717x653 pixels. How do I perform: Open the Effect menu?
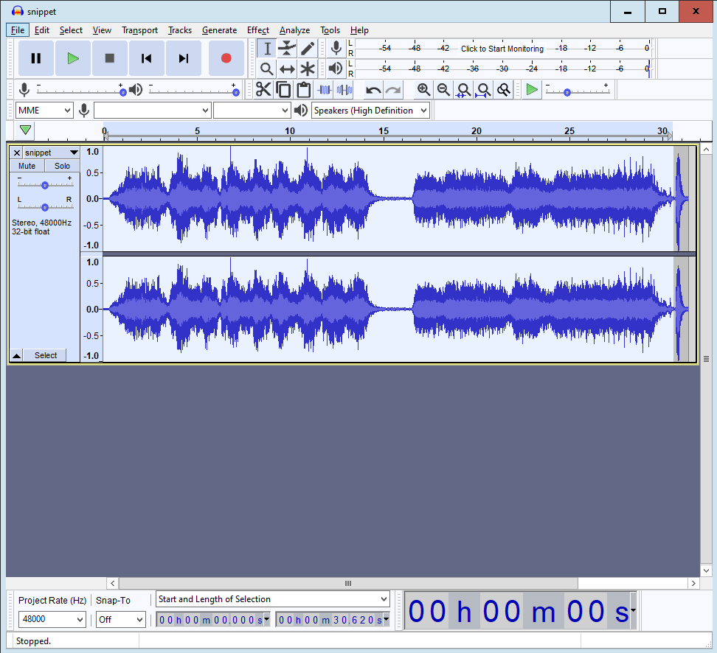click(x=257, y=30)
